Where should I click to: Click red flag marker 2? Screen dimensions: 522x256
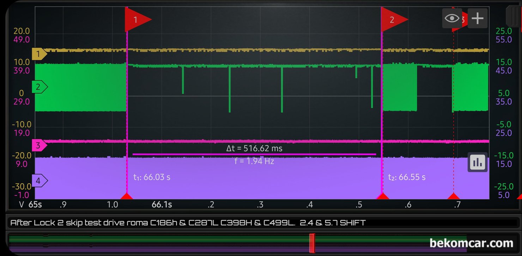tap(395, 20)
